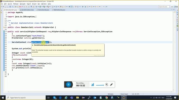Click the HttpServlet class name on line 15

click(x=48, y=27)
